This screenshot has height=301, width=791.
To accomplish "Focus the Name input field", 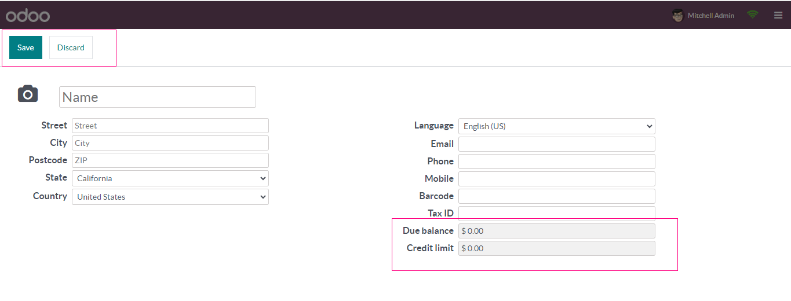I will (157, 97).
